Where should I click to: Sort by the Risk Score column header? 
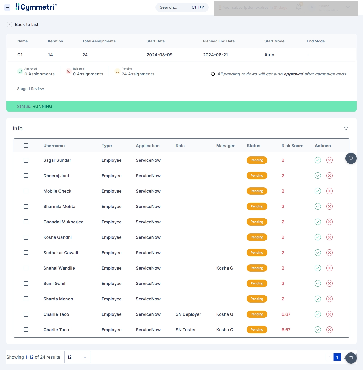[292, 146]
